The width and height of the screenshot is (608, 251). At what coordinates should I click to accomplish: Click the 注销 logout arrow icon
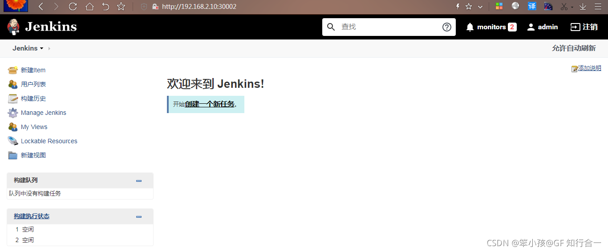pos(575,27)
